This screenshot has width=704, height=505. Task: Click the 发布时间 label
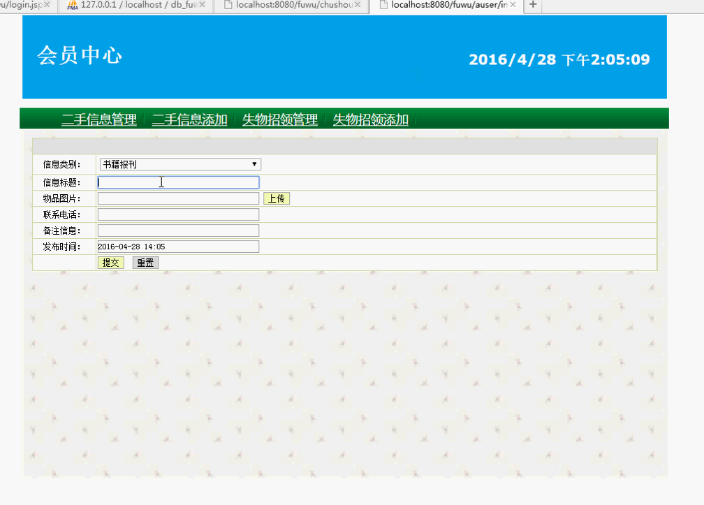click(x=61, y=247)
